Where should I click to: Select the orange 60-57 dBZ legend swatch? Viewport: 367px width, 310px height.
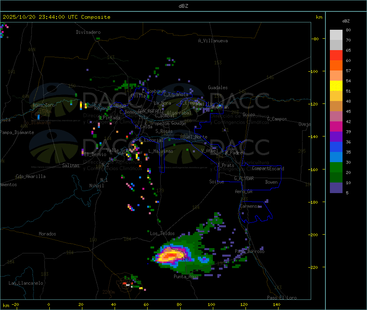coord(336,66)
